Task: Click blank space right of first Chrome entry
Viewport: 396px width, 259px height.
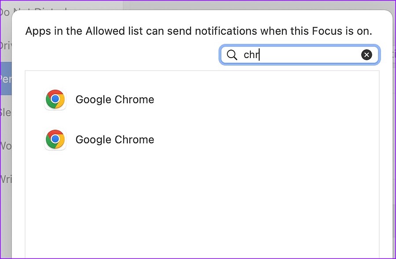Action: (x=265, y=99)
